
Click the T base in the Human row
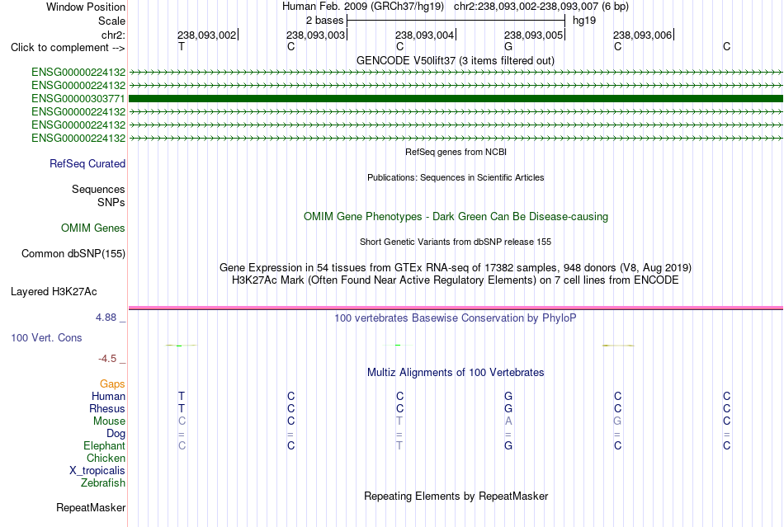(x=182, y=396)
